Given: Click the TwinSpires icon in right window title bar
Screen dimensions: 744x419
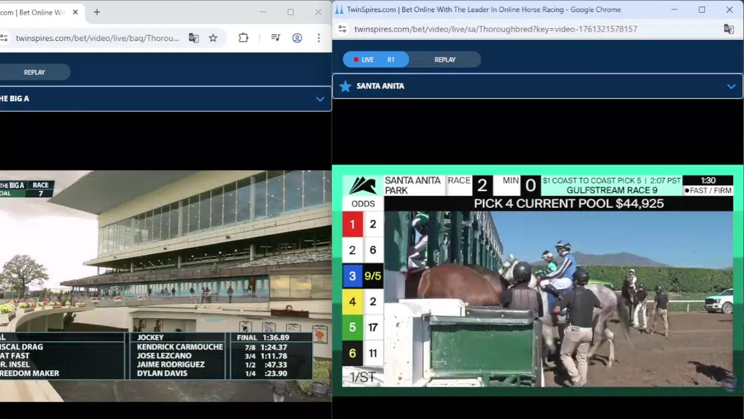Looking at the screenshot, I should [x=339, y=9].
